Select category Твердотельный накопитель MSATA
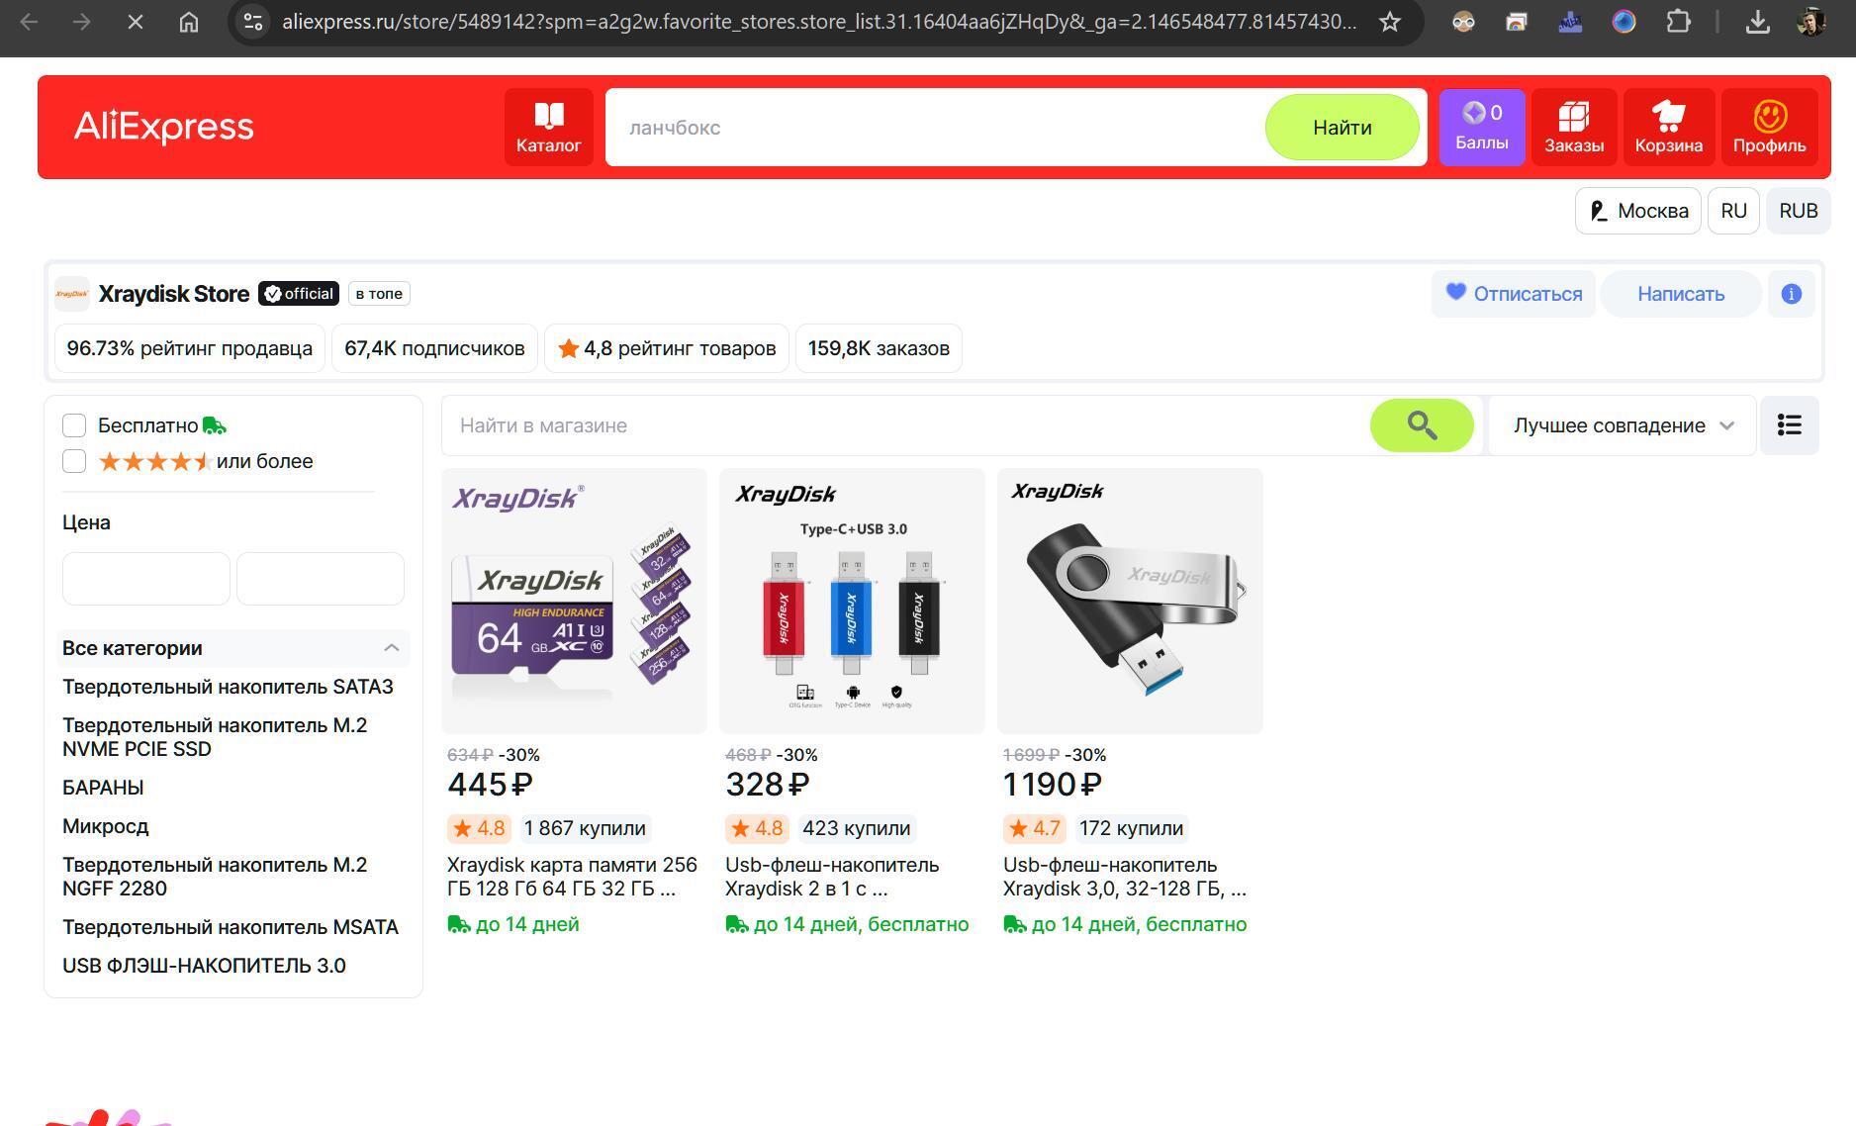Screen dimensions: 1856x1126 230,927
